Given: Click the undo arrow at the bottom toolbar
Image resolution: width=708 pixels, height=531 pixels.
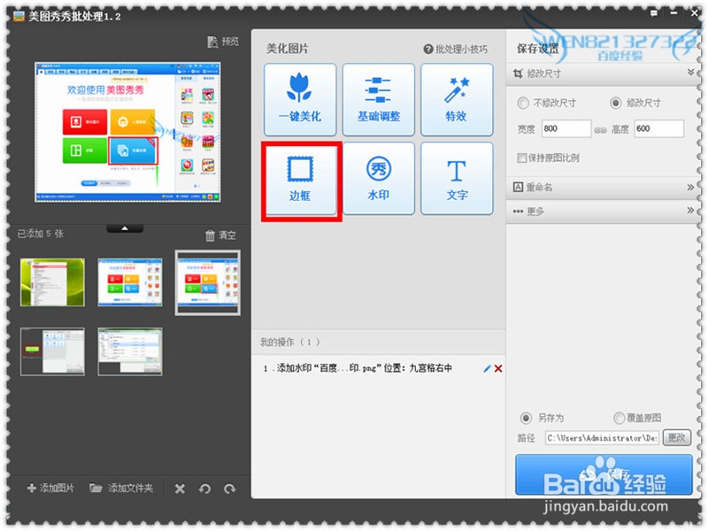Looking at the screenshot, I should pyautogui.click(x=205, y=488).
